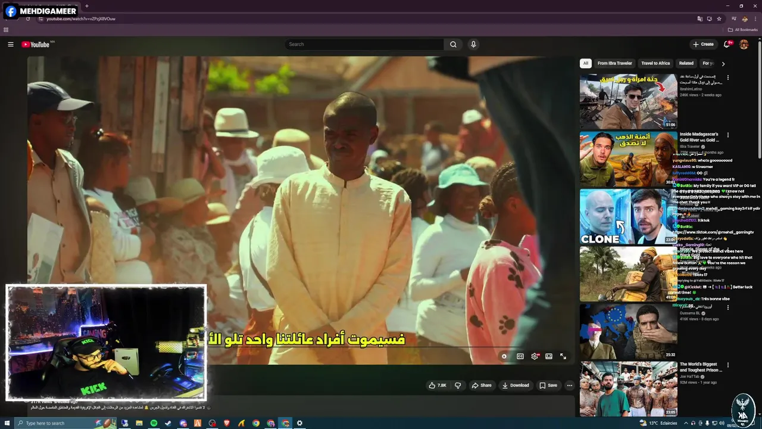Click the video progress bar
Image resolution: width=762 pixels, height=429 pixels.
tap(301, 346)
